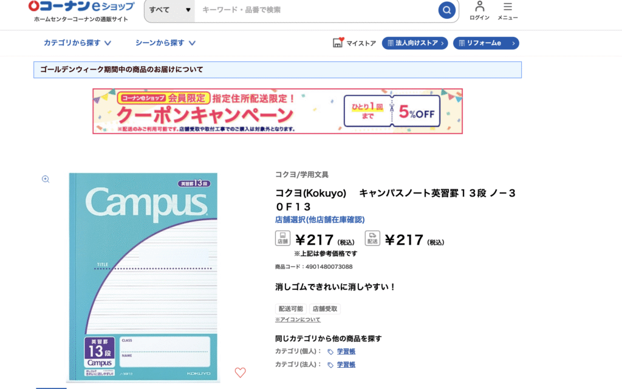Open 法人向けストア button
The image size is (622, 389).
415,43
